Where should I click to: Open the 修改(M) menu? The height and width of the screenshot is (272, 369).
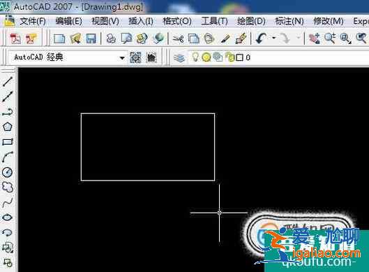coord(329,22)
